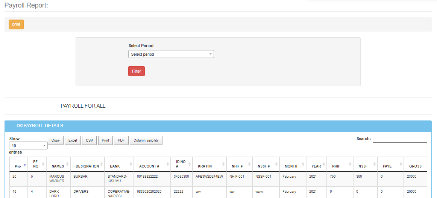Expand the Show entries count dropdown
This screenshot has width=437, height=198.
tap(28, 146)
